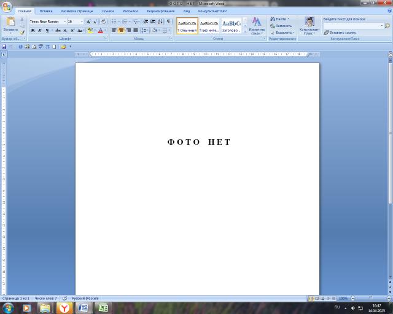
Task: Click the Paste (Вставить) icon
Action: click(x=10, y=22)
